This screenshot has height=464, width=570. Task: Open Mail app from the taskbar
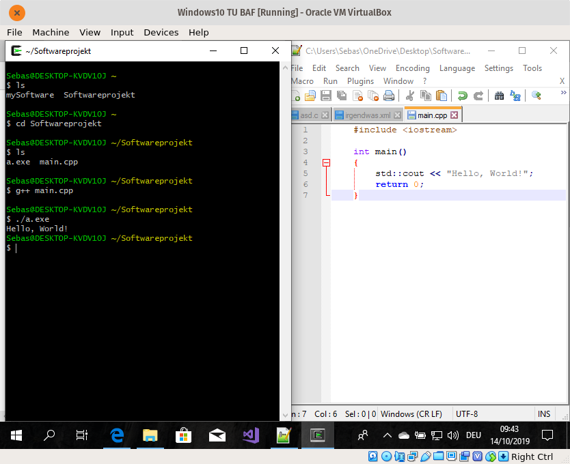217,435
